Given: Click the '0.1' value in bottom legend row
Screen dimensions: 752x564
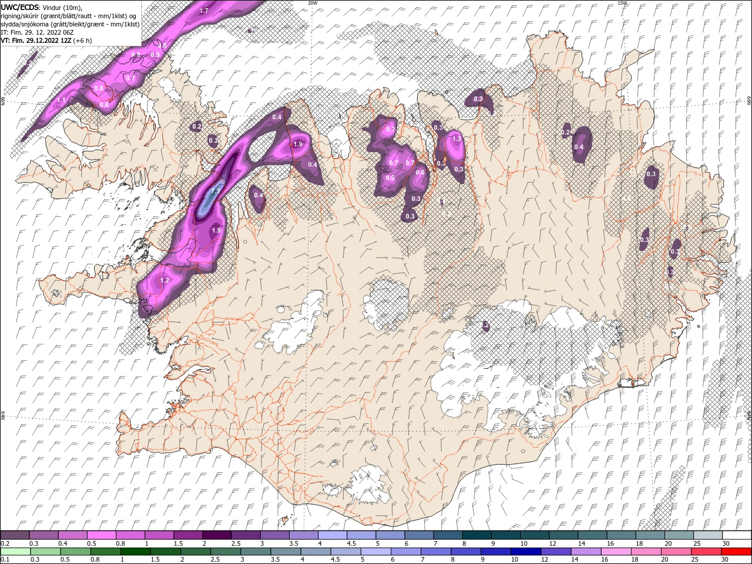Looking at the screenshot, I should (x=5, y=560).
